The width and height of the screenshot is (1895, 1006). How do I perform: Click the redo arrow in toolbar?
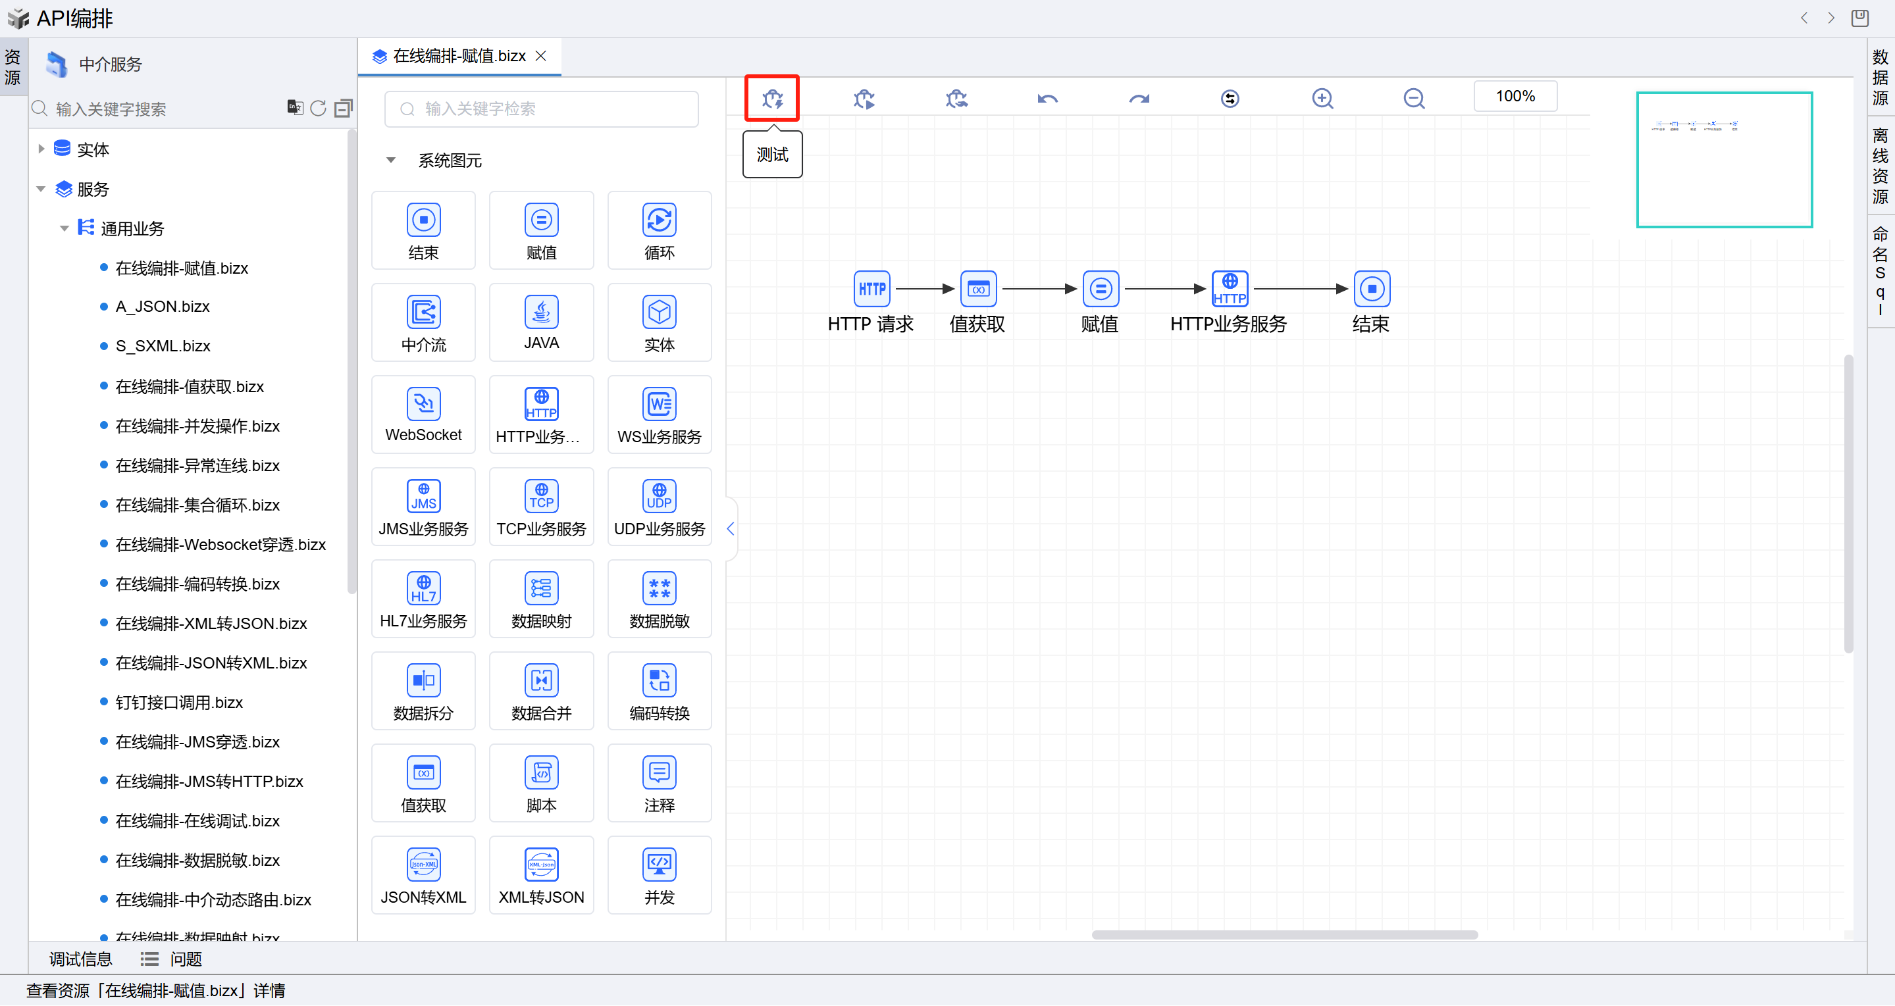tap(1139, 99)
